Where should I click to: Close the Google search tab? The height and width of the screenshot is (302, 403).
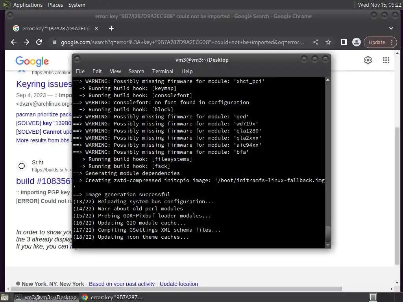pos(96,28)
